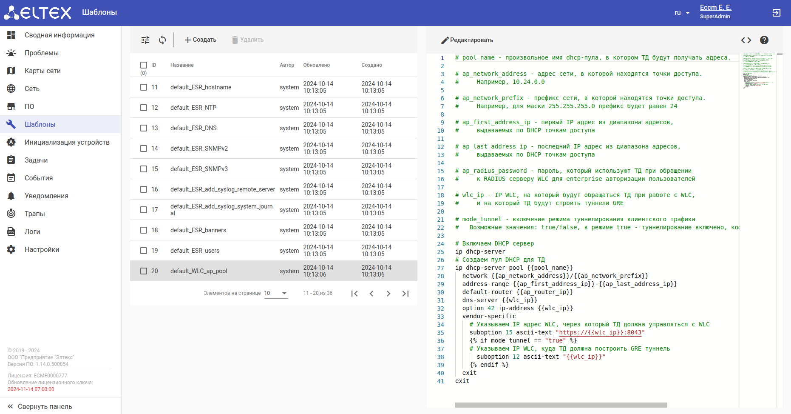Toggle the code view angle brackets icon
Image resolution: width=791 pixels, height=414 pixels.
746,40
